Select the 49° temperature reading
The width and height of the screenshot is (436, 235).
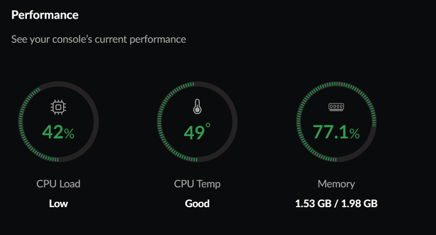click(x=197, y=131)
